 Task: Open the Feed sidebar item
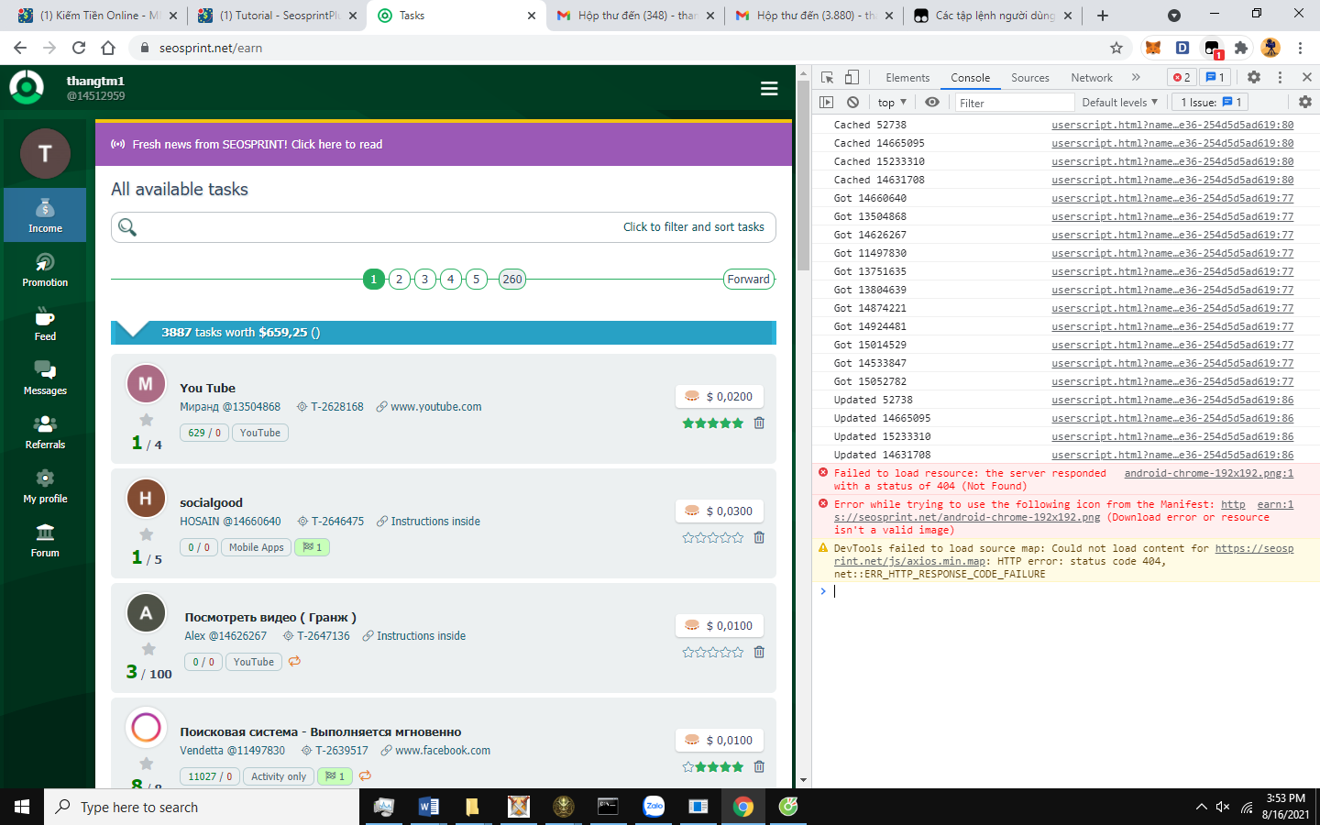[45, 324]
